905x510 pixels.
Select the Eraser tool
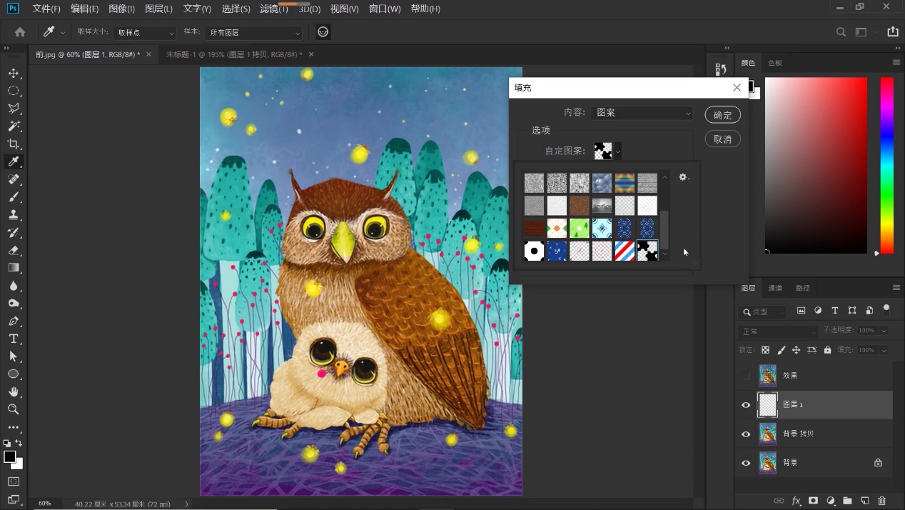coord(14,250)
